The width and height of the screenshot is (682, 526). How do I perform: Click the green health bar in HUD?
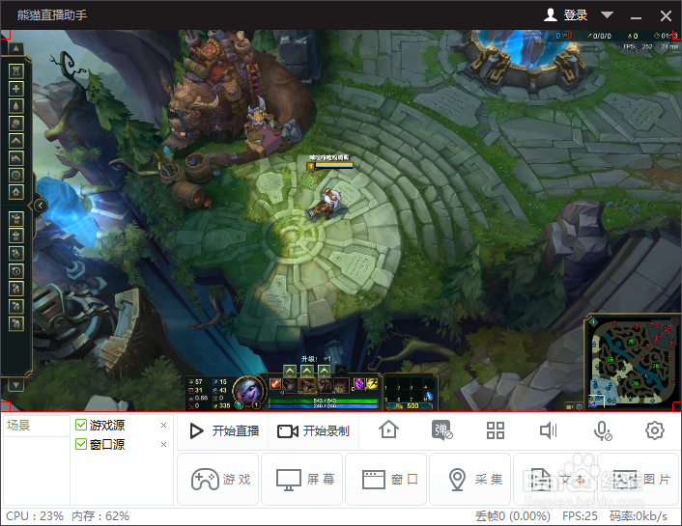(324, 401)
